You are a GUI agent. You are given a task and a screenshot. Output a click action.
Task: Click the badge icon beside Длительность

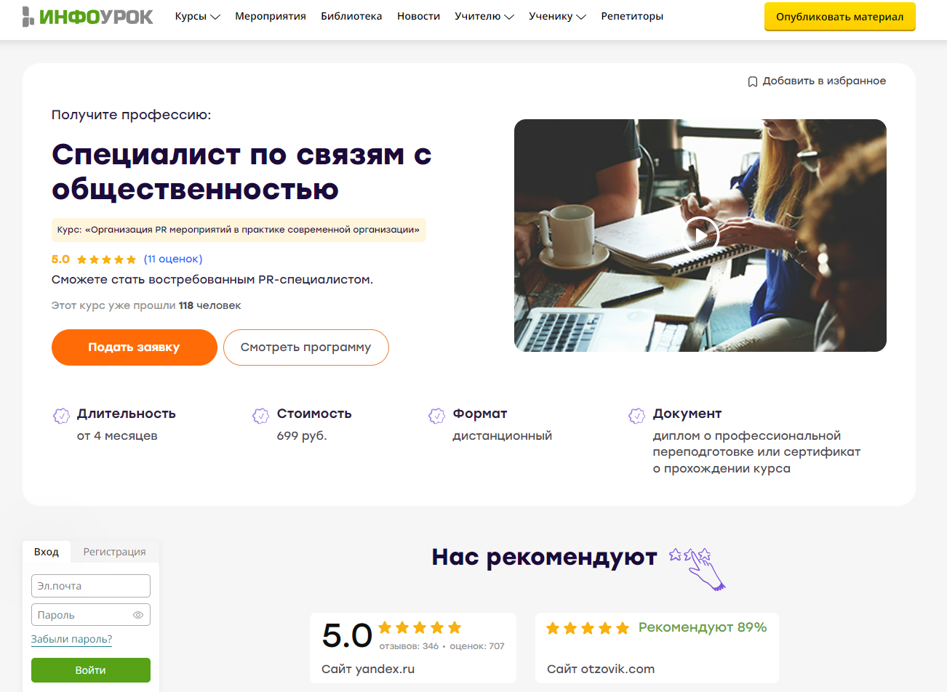pyautogui.click(x=61, y=416)
